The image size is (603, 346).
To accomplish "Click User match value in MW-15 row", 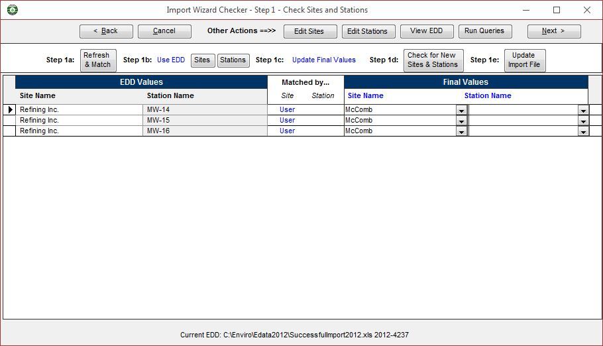I will point(288,121).
